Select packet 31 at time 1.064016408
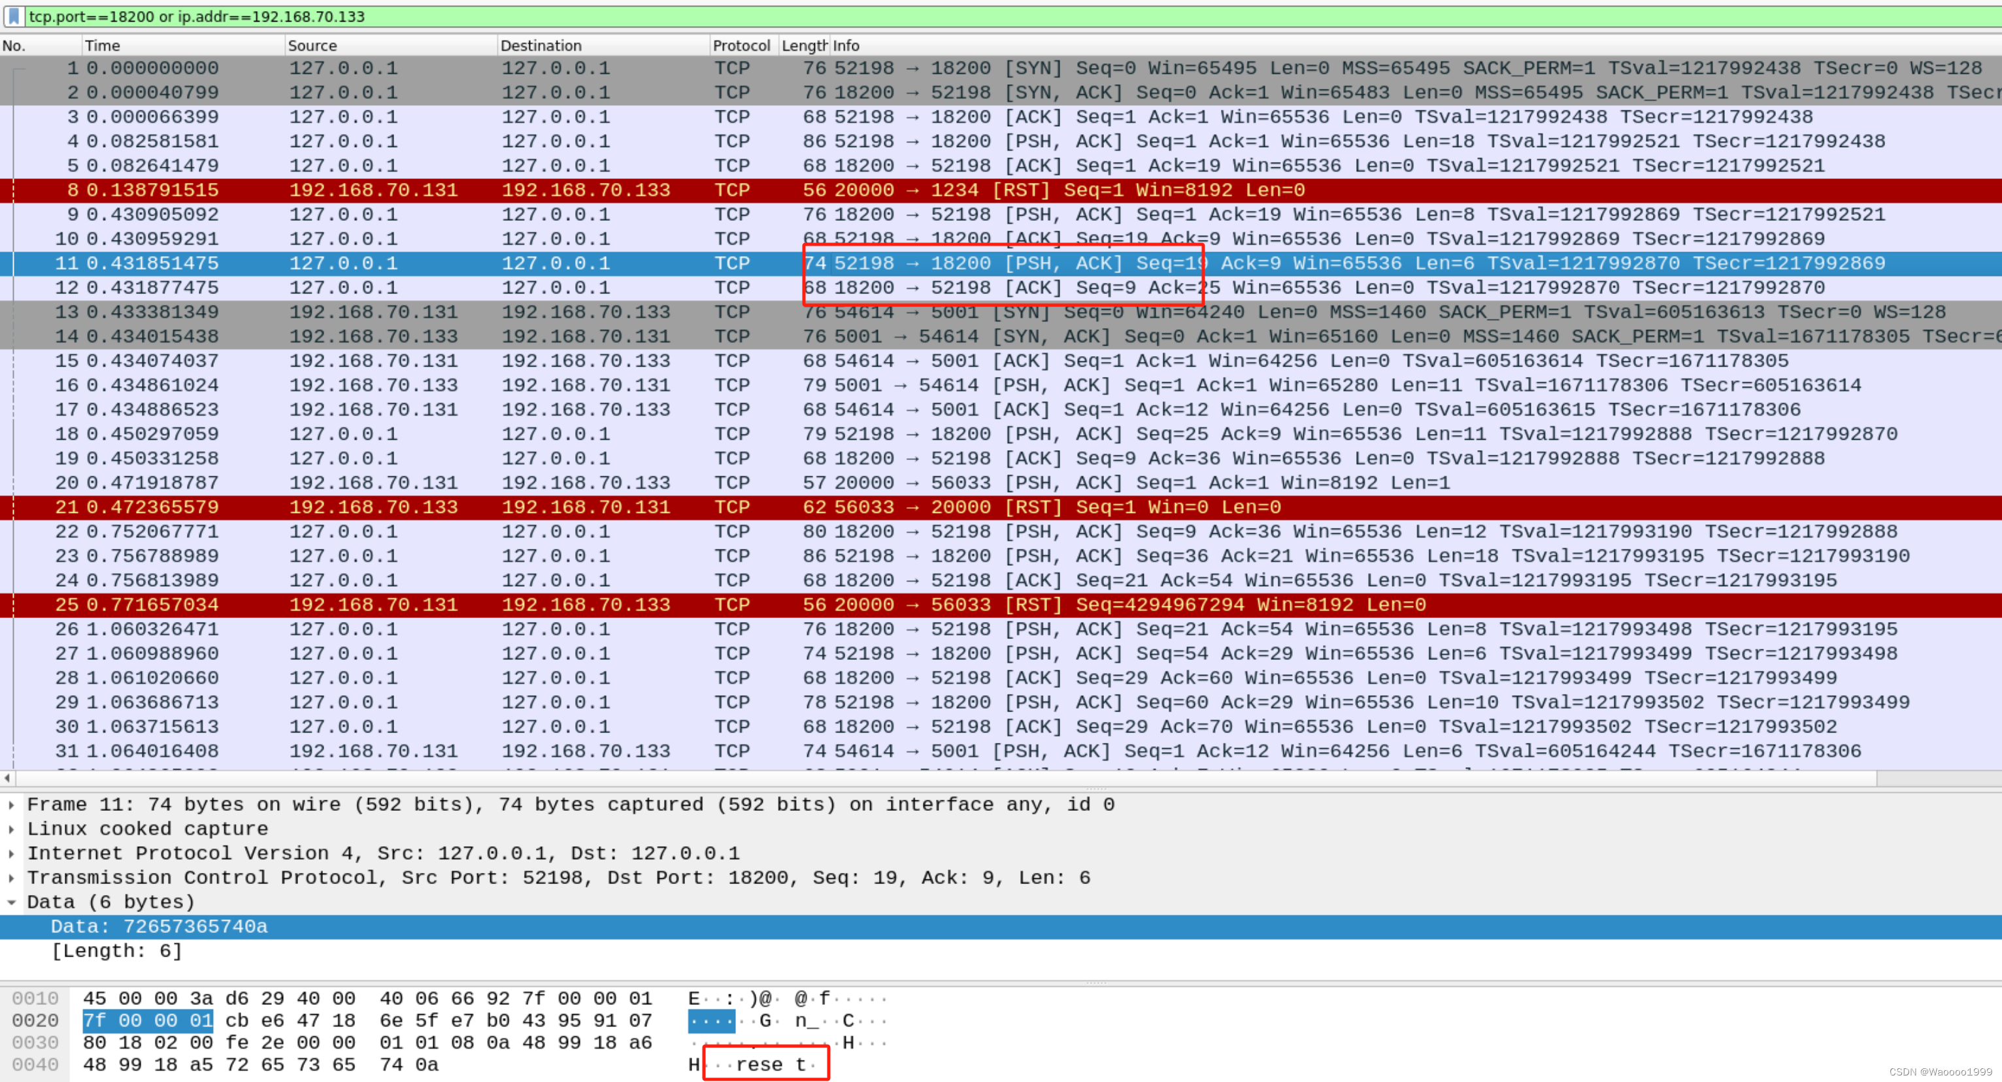The width and height of the screenshot is (2002, 1082). coord(1001,751)
